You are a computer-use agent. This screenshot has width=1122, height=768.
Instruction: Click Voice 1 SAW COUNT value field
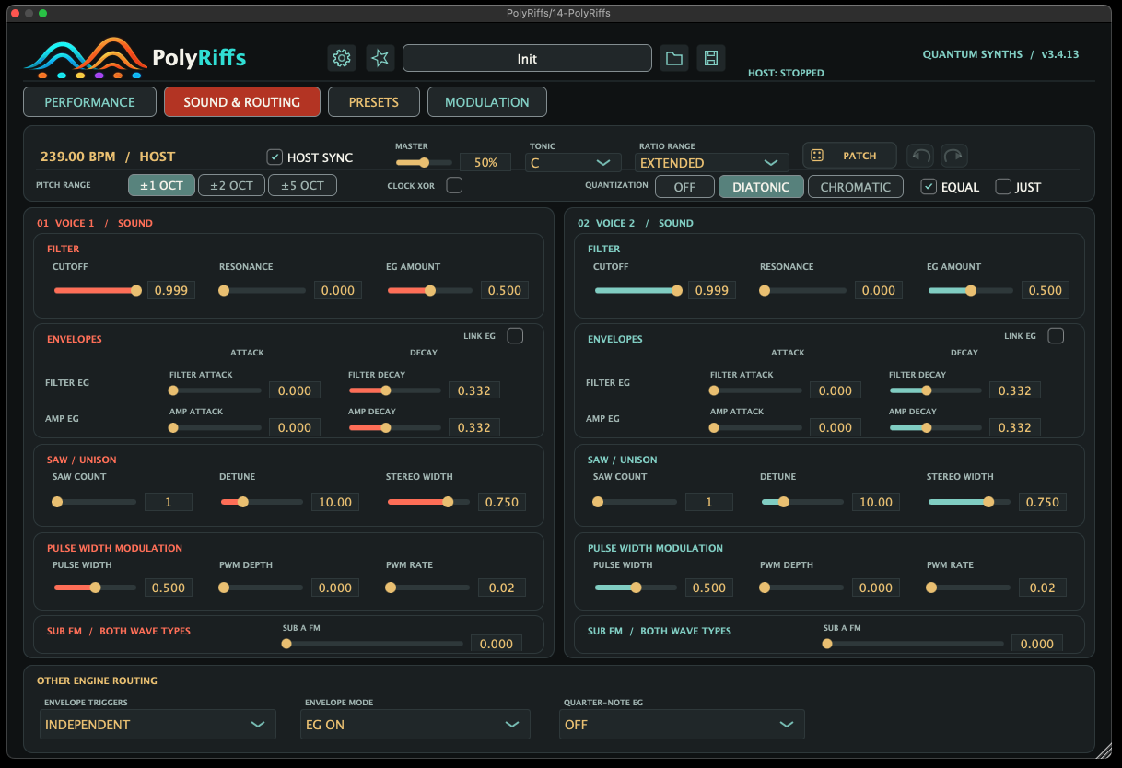point(169,502)
